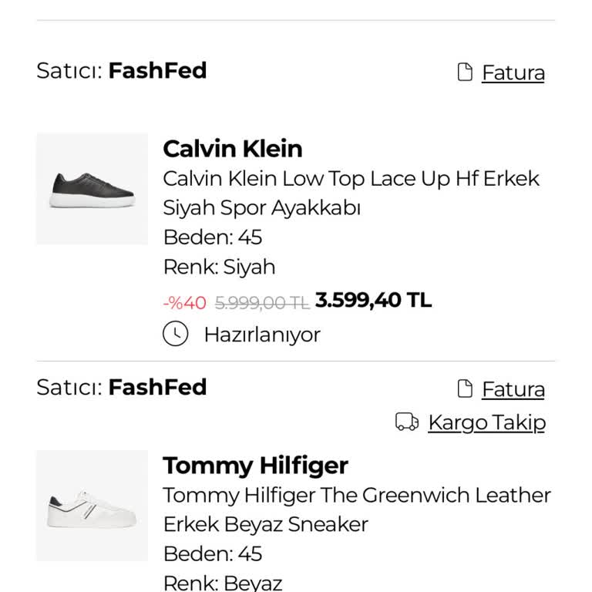The height and width of the screenshot is (592, 592).
Task: Click the delivery truck icon for cargo tracking
Action: coord(406,422)
